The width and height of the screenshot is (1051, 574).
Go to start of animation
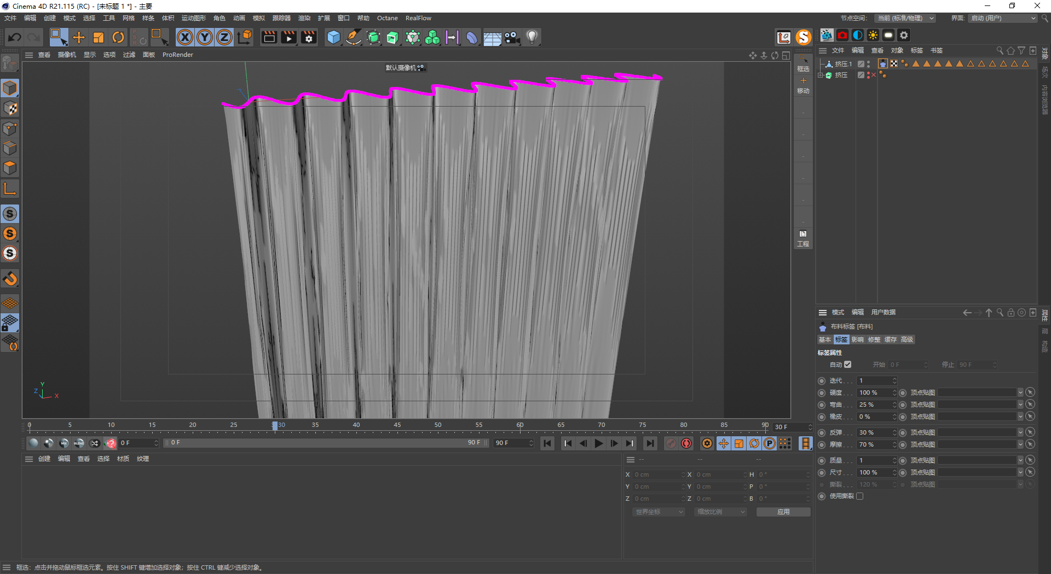pyautogui.click(x=547, y=443)
